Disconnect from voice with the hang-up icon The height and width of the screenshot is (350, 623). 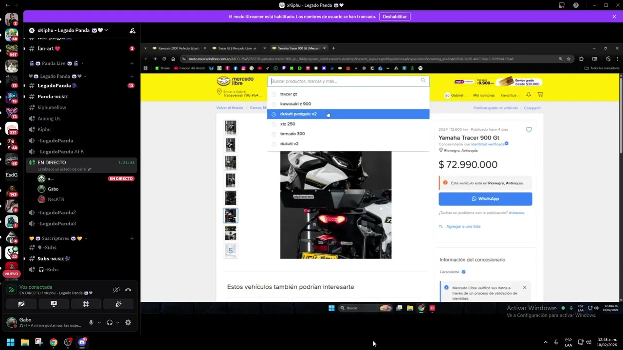128,290
